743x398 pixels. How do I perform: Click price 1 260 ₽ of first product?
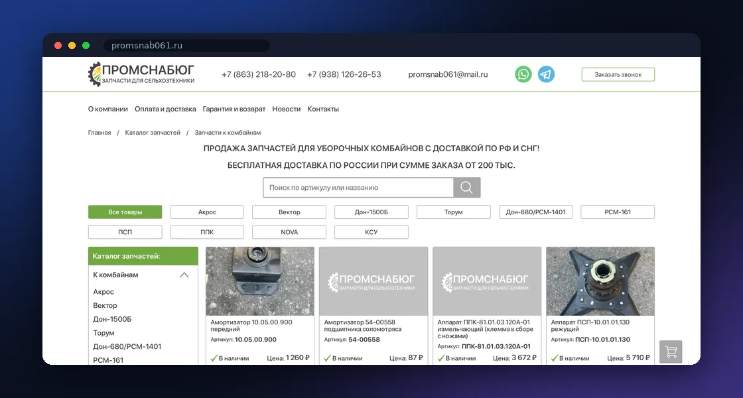pos(298,358)
